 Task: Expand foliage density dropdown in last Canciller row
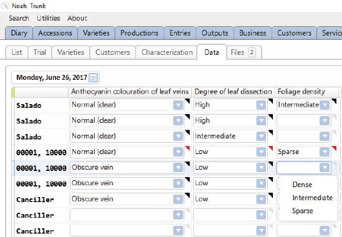pos(325,230)
